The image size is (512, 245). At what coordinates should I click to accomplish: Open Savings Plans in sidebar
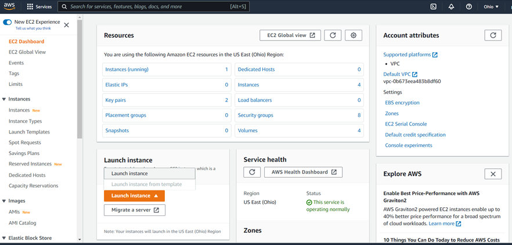[x=24, y=153]
